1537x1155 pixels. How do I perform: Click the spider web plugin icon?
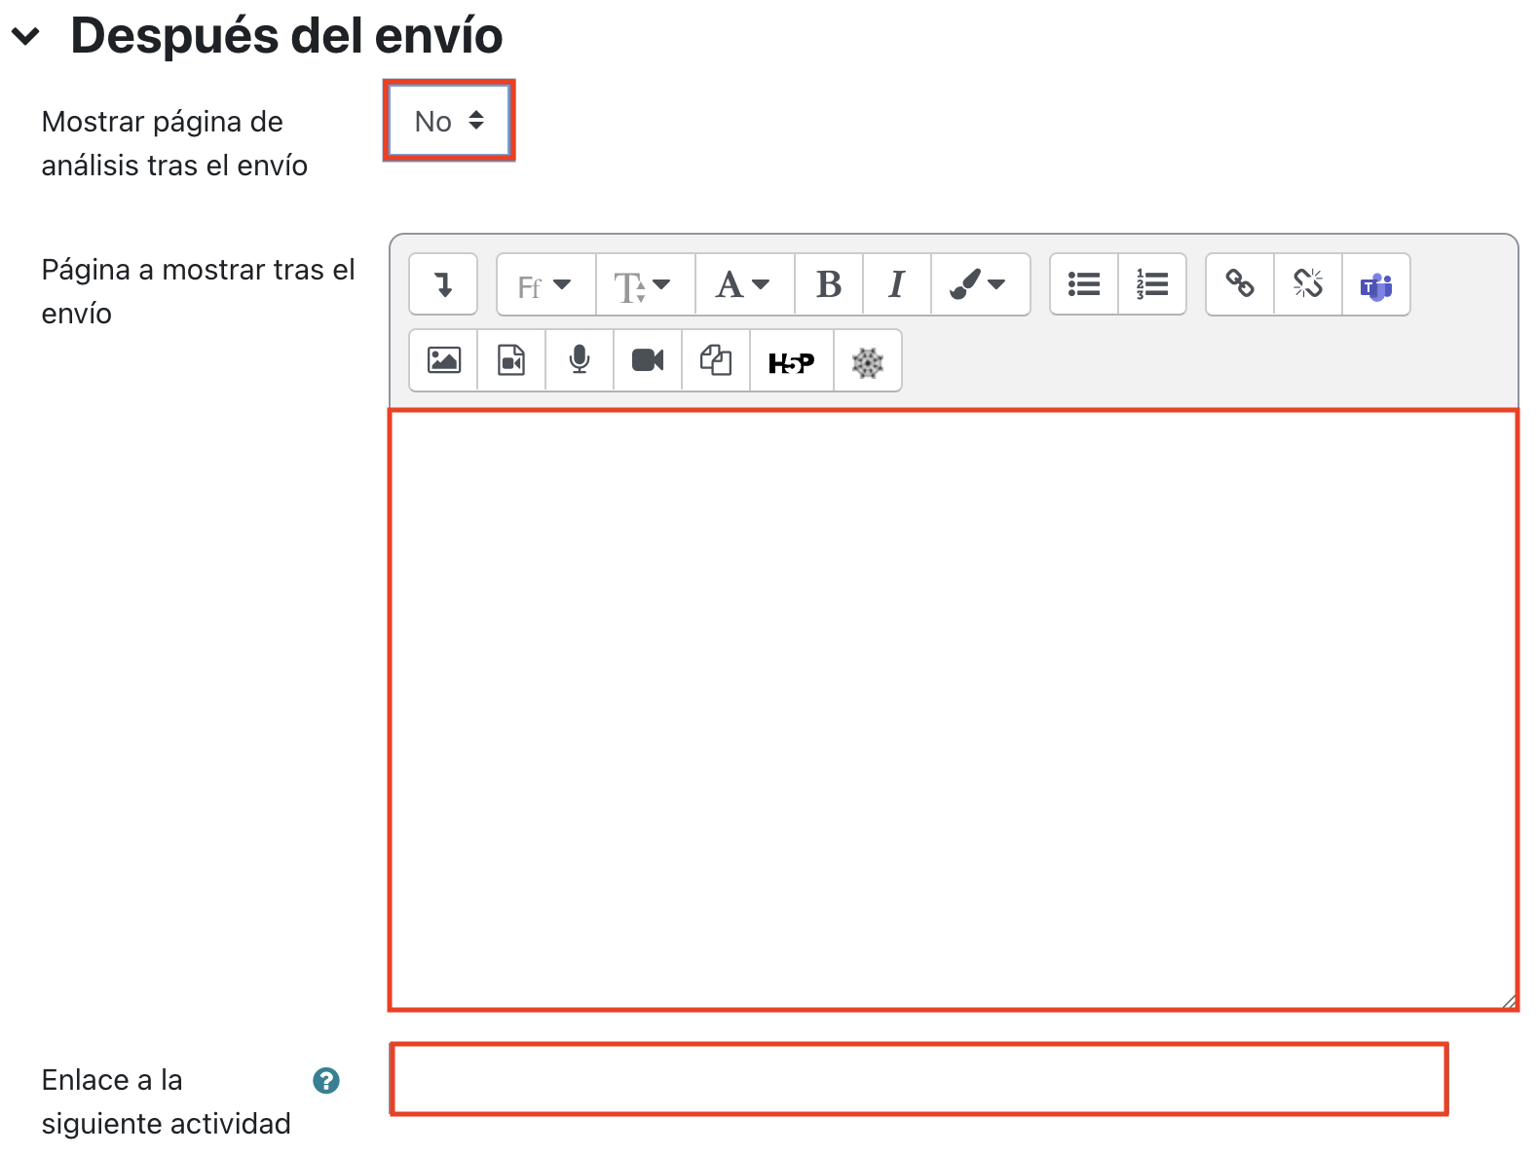868,360
